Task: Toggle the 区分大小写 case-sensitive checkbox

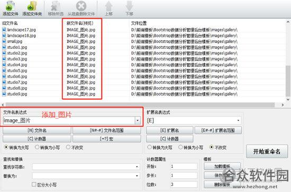Action: [x=34, y=185]
